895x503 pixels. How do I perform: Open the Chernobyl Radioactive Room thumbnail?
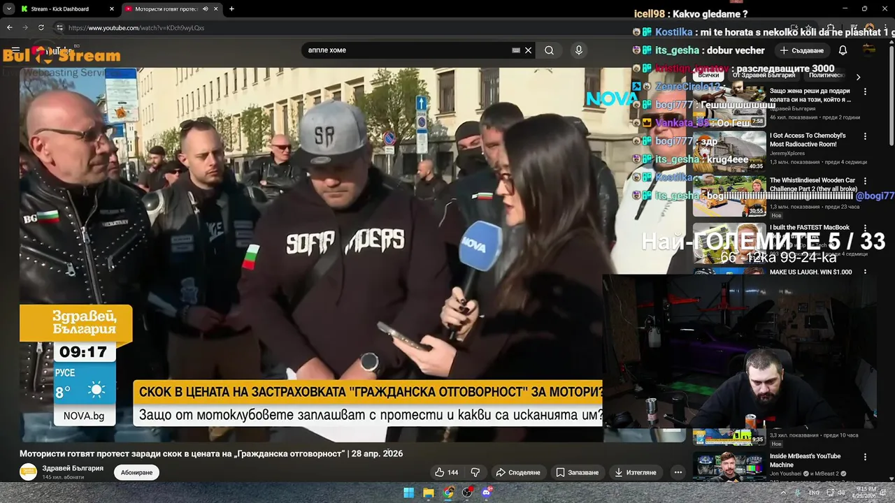729,151
